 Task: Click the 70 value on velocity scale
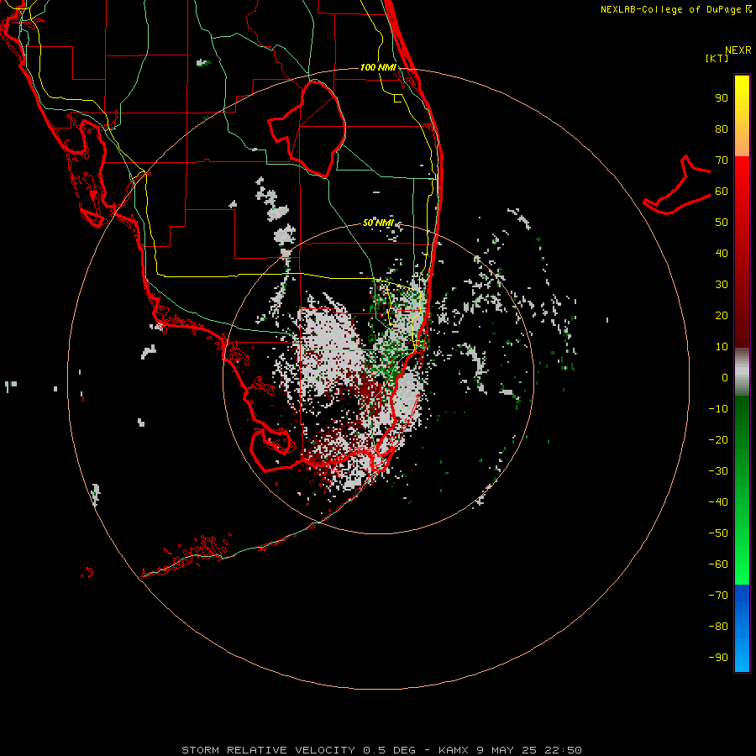pos(722,160)
